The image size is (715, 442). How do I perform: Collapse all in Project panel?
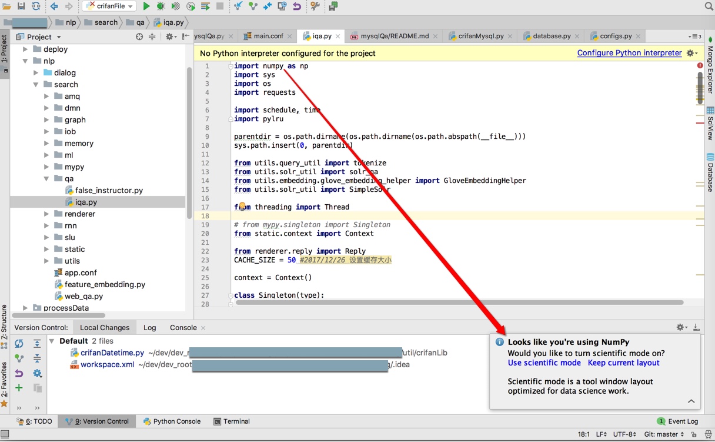(152, 36)
